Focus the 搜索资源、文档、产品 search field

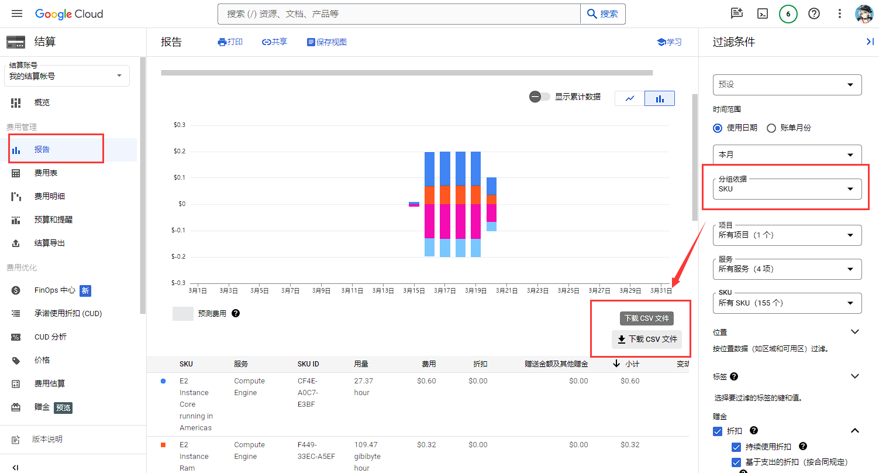399,13
